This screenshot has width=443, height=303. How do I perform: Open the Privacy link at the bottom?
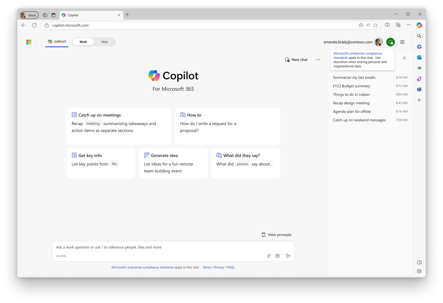coord(219,267)
